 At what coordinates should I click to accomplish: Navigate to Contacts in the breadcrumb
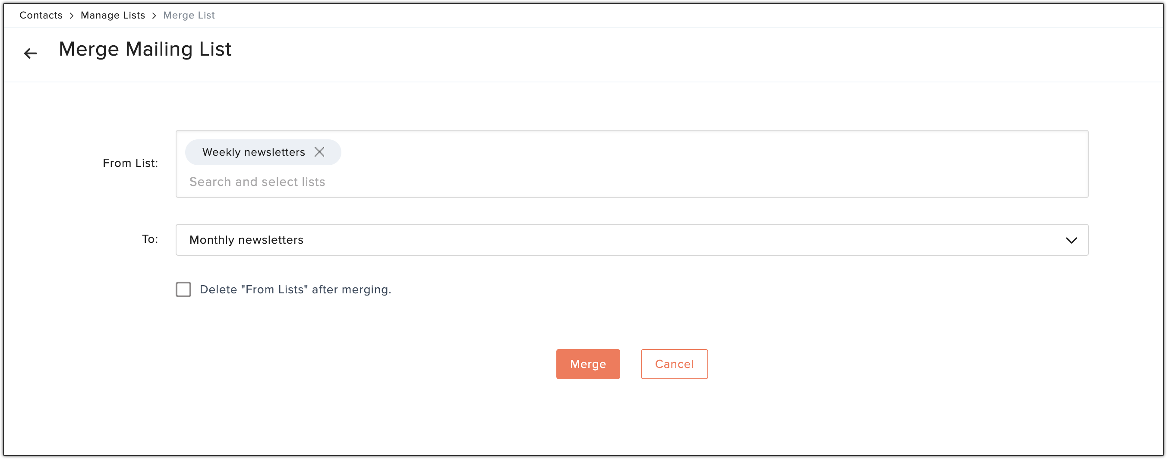pos(41,16)
